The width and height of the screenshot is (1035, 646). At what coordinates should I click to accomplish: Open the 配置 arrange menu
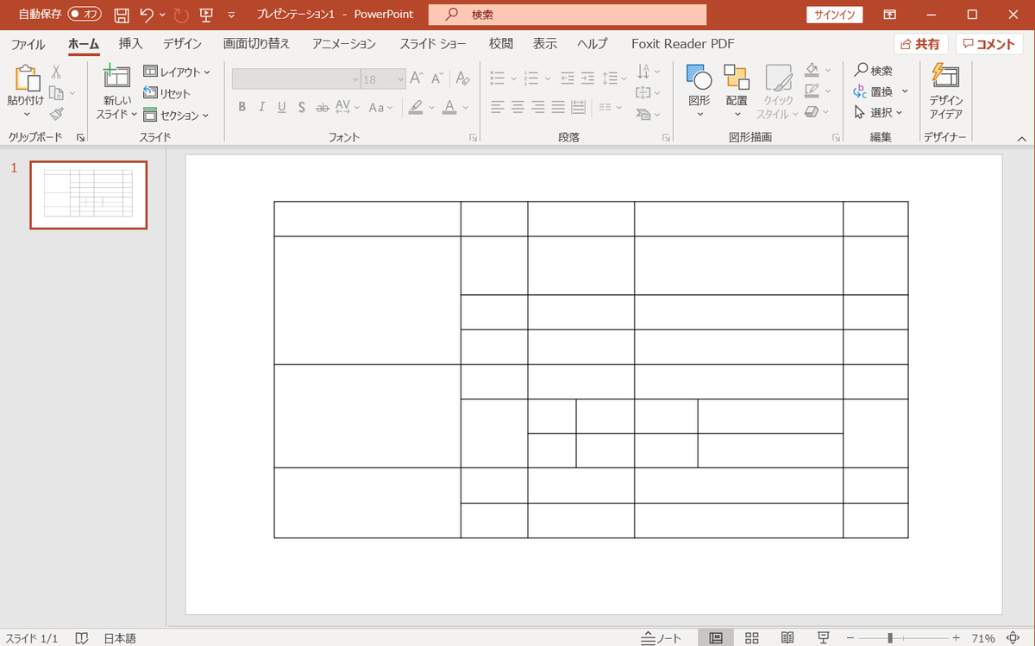coord(737,91)
